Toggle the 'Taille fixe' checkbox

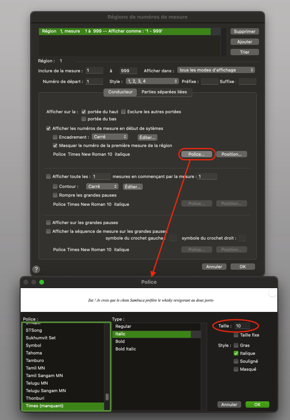click(x=236, y=335)
